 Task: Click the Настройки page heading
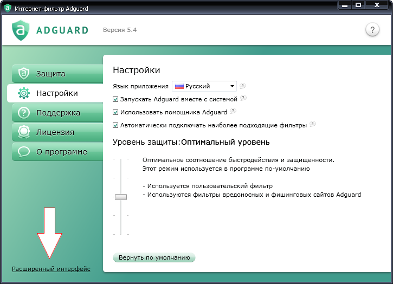tap(137, 70)
